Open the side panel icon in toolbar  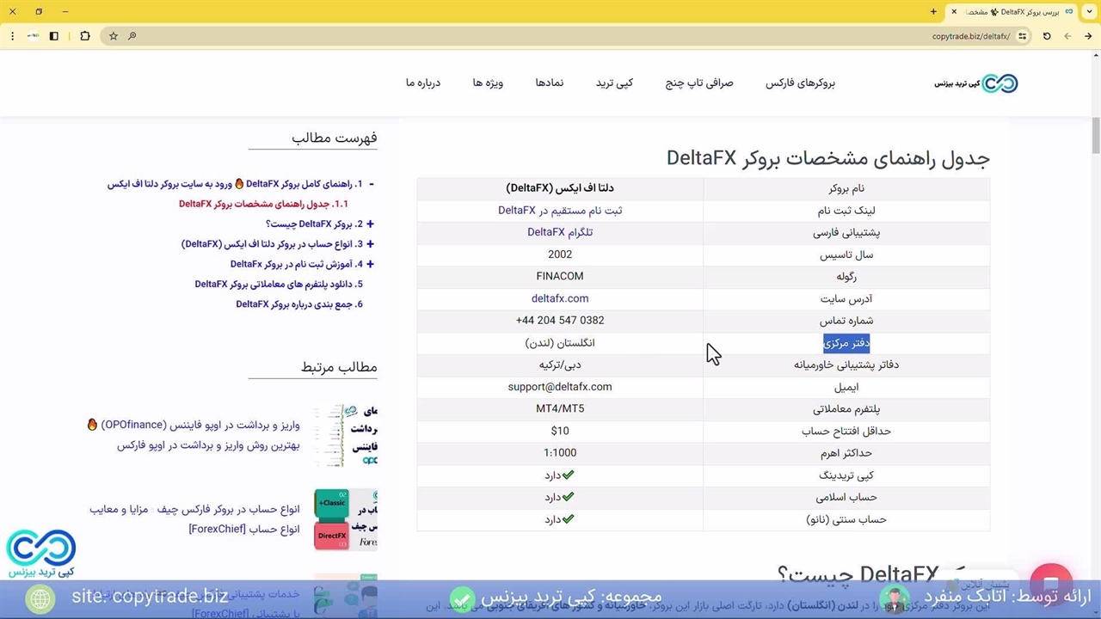pyautogui.click(x=53, y=36)
